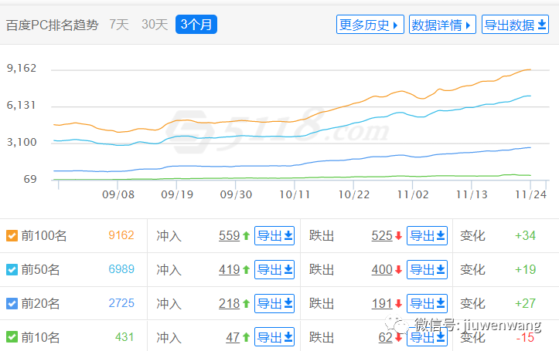Click 导出数据 button at top right

coord(515,25)
